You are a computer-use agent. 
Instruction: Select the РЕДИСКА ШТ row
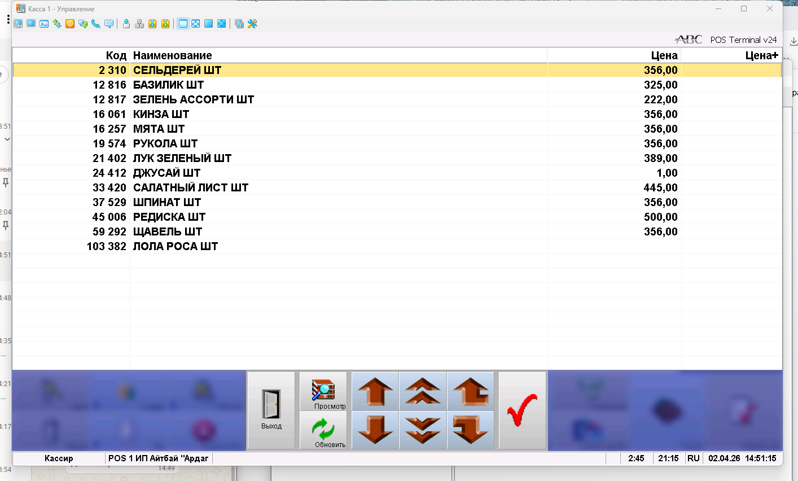pos(397,217)
